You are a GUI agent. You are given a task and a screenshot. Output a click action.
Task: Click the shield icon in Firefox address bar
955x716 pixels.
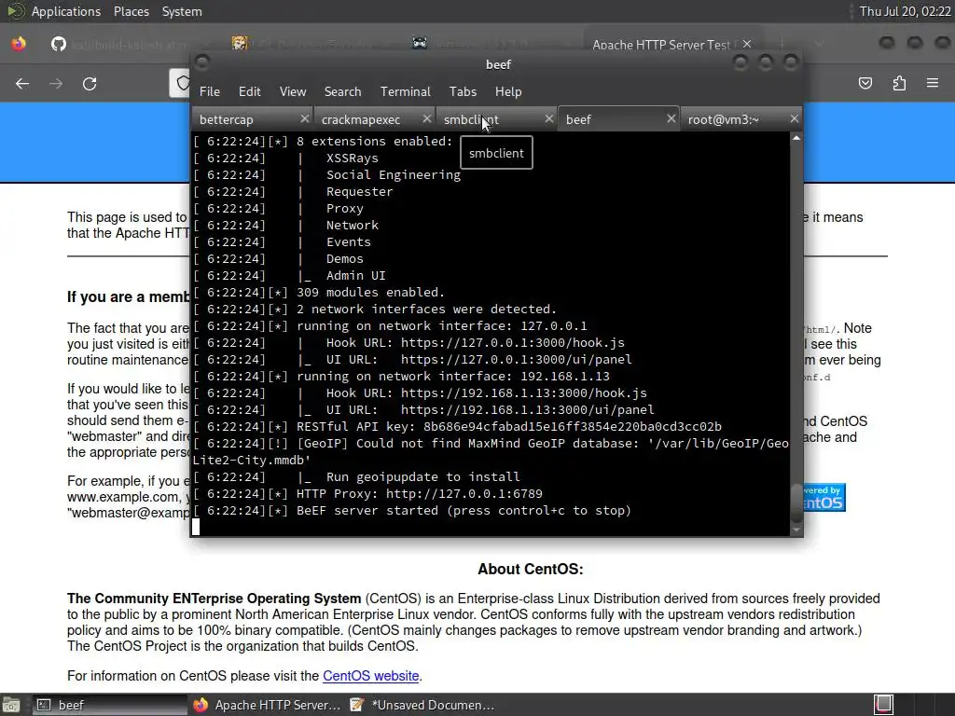[x=182, y=83]
